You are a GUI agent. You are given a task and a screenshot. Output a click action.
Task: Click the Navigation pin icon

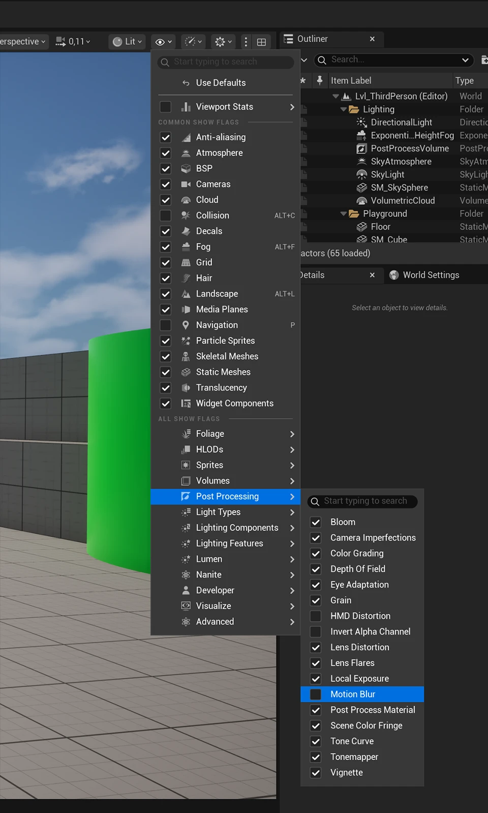point(186,325)
